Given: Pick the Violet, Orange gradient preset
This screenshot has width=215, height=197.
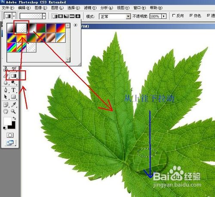Looking at the screenshot, I should [51, 28].
